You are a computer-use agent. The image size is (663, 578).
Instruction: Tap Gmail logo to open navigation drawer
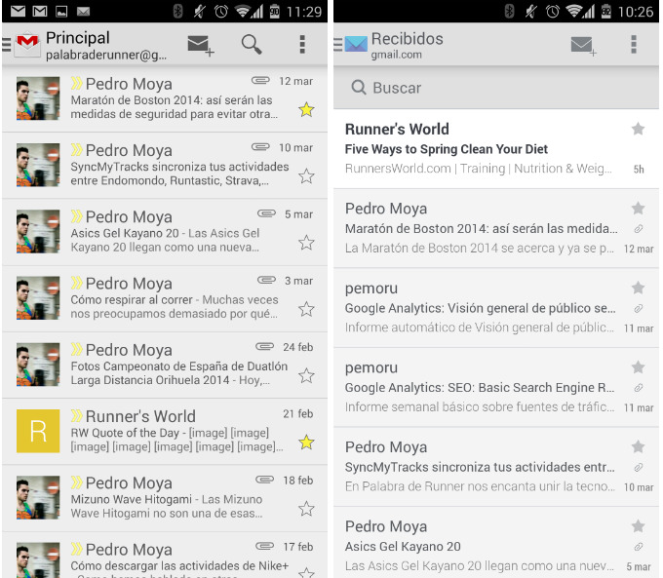coord(27,45)
